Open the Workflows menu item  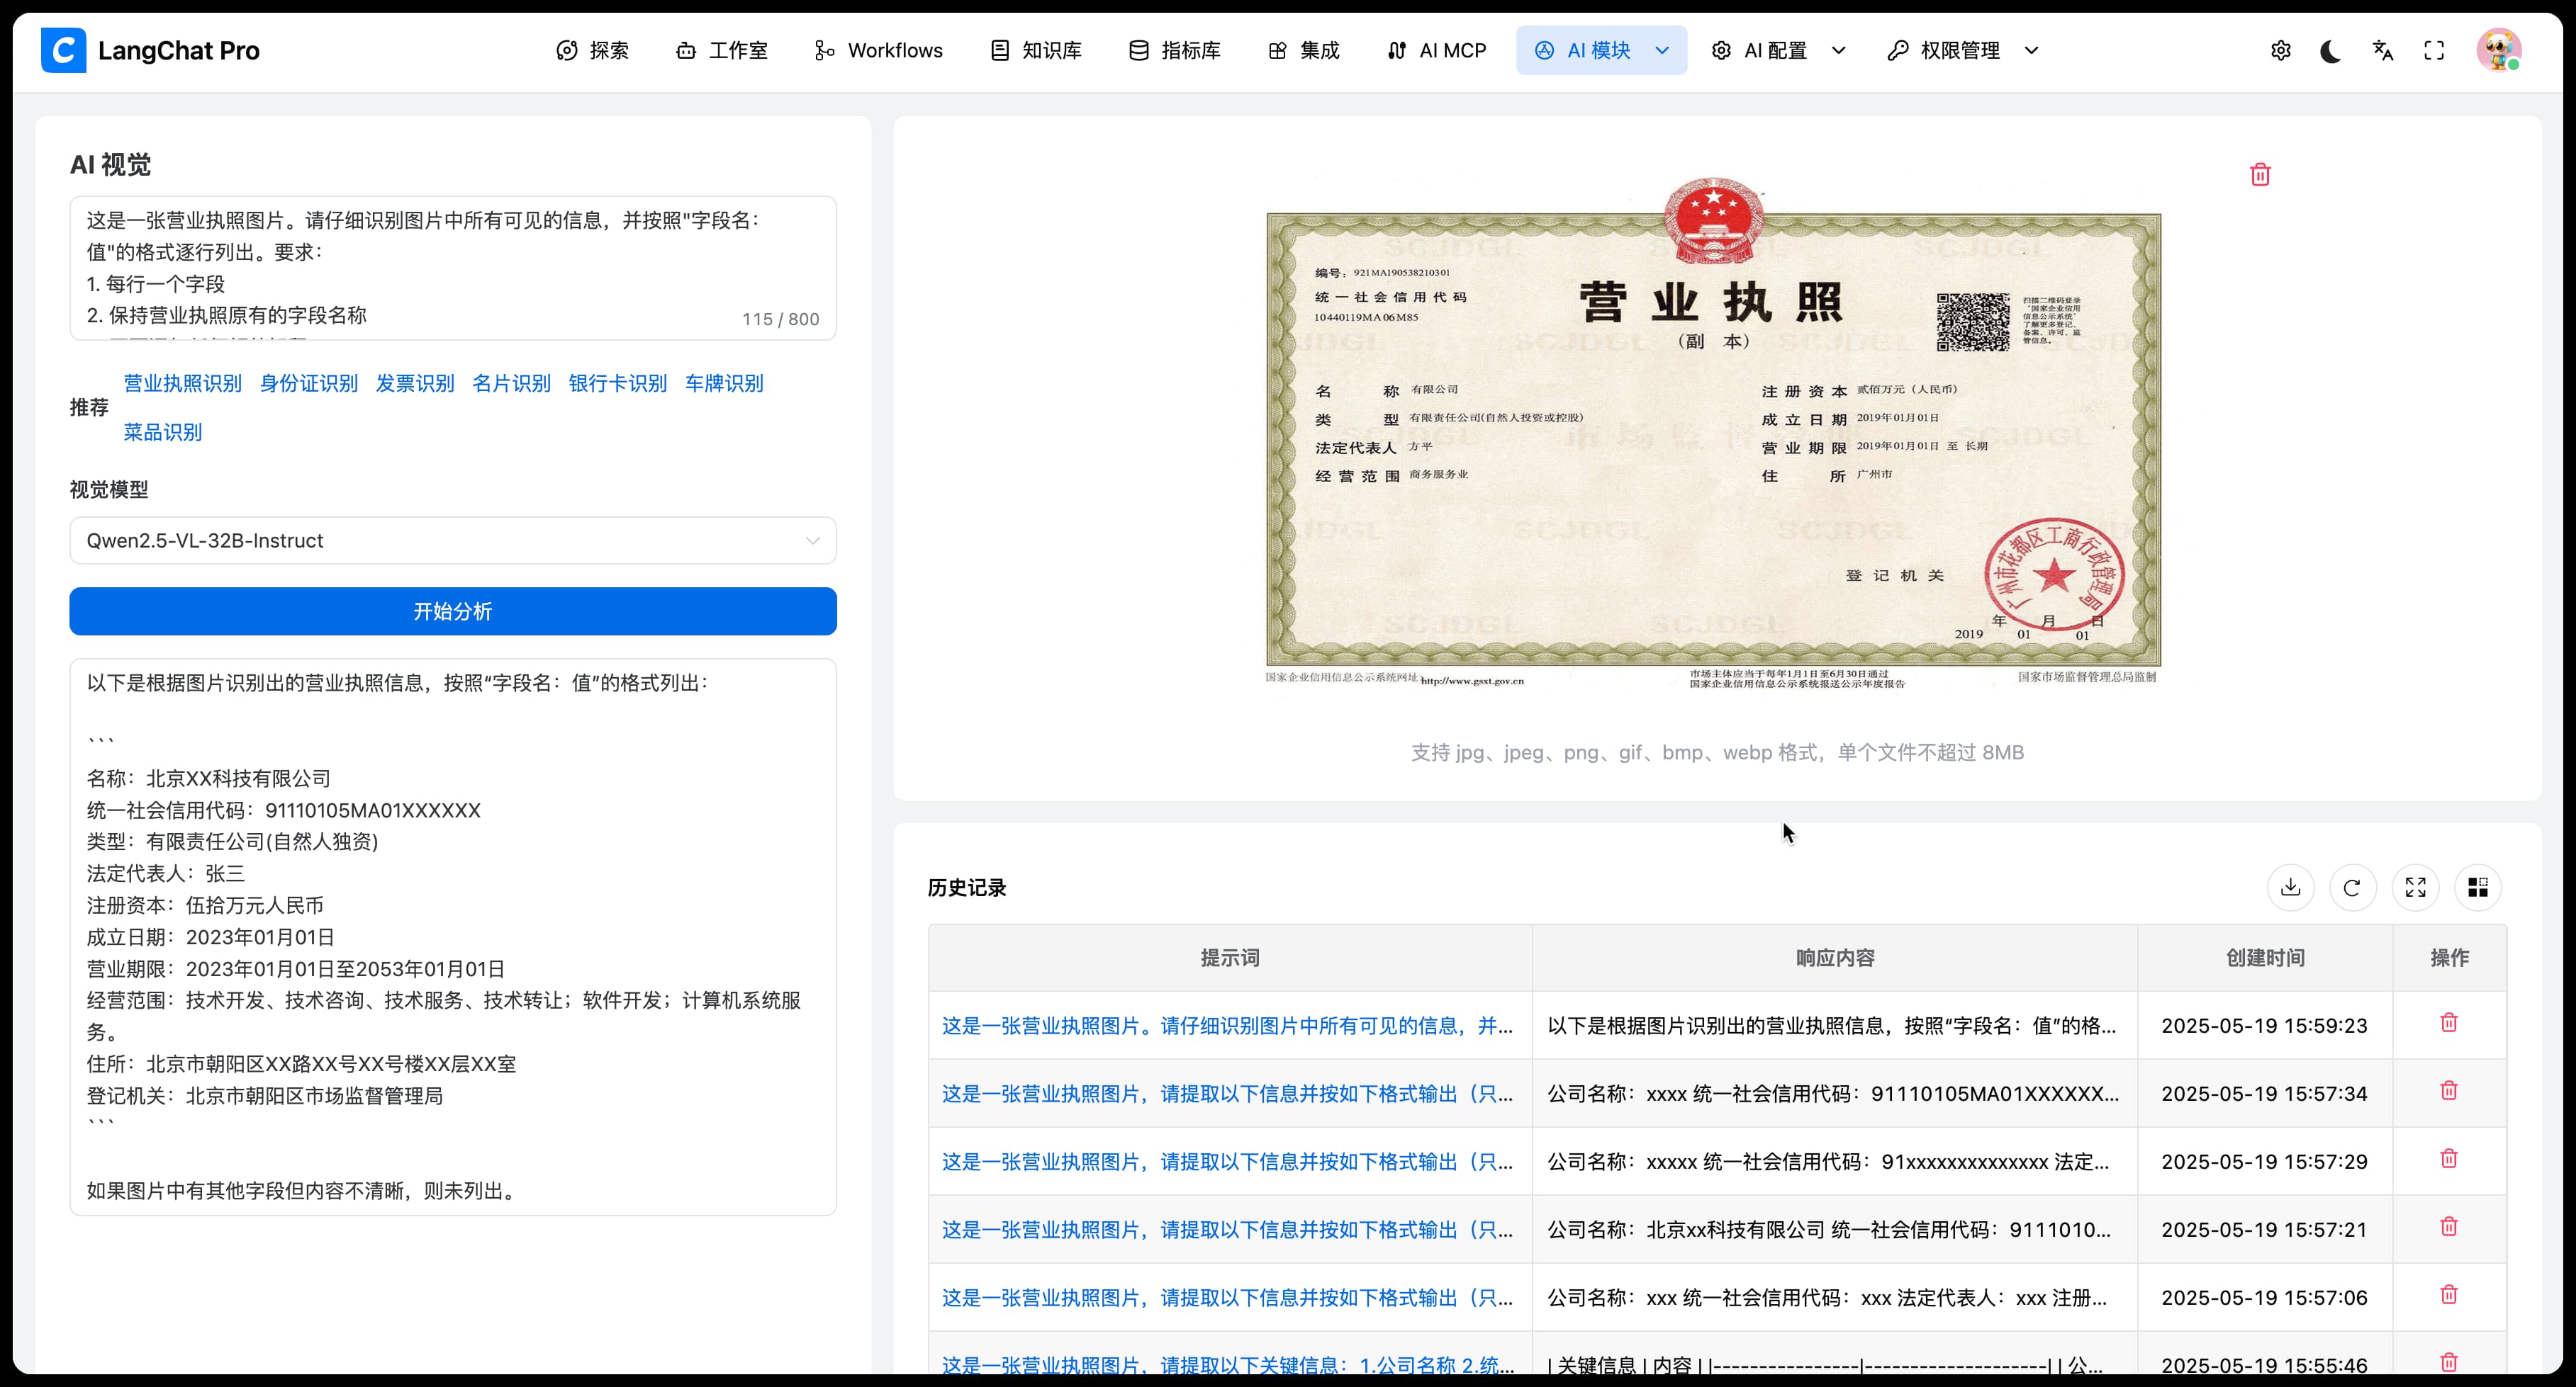point(878,51)
